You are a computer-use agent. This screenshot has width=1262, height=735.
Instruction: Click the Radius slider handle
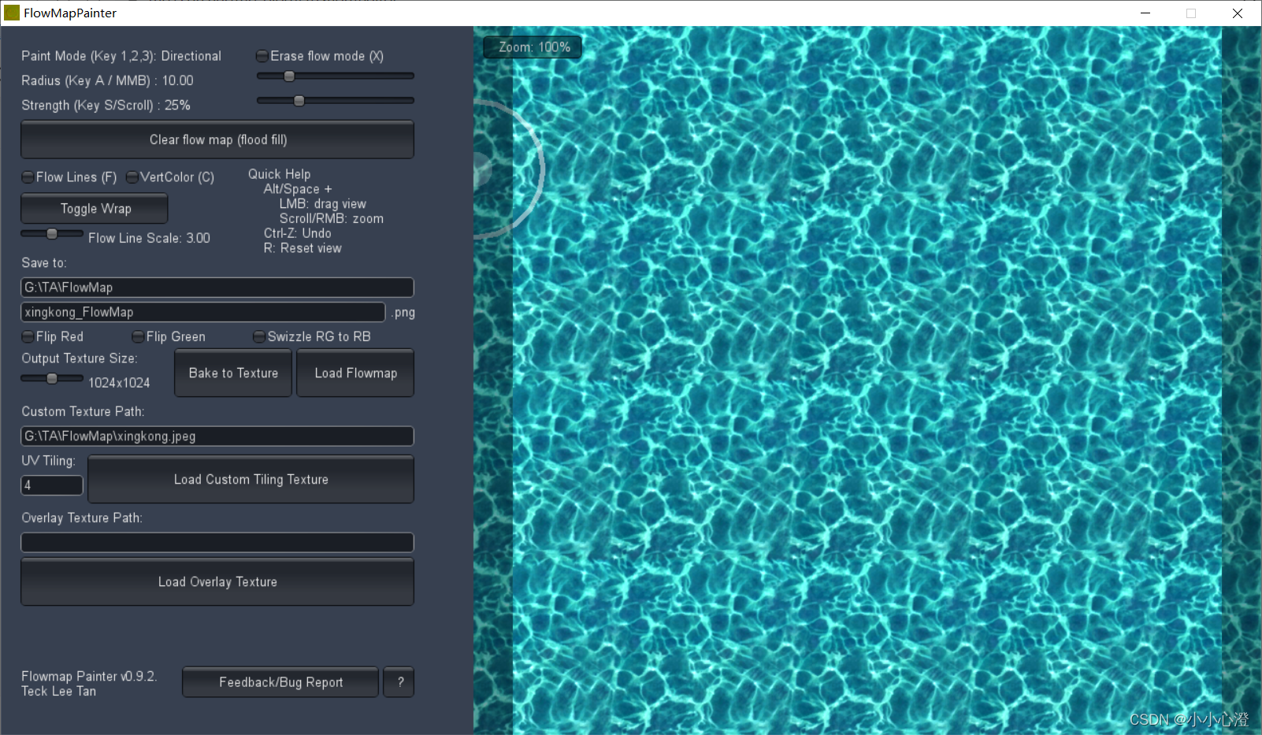point(289,76)
